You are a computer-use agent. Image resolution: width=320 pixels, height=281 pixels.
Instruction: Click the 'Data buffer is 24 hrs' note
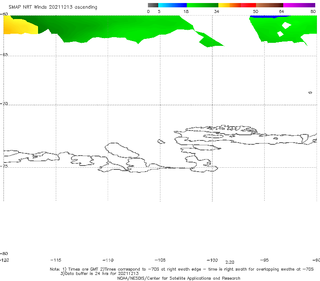99,274
